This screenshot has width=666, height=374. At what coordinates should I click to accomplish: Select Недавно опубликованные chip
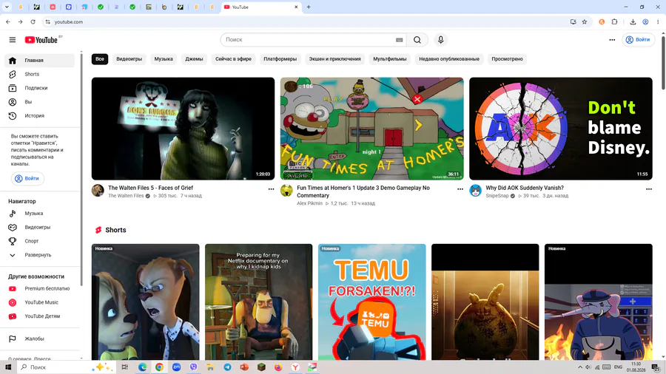tap(449, 59)
